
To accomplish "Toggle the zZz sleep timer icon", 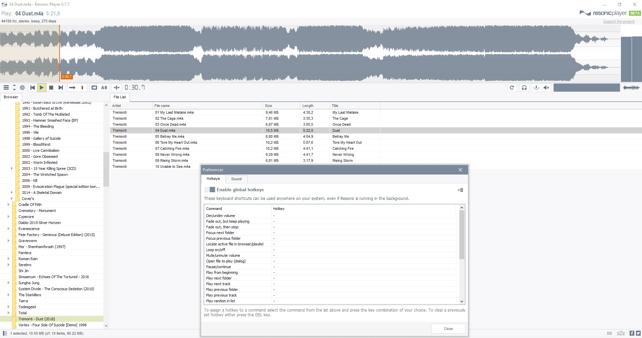I will click(621, 333).
